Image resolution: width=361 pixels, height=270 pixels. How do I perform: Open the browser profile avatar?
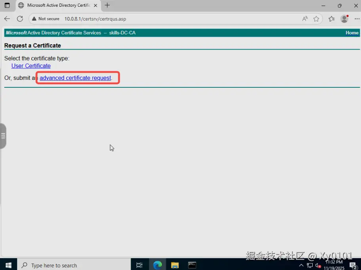coord(344,19)
